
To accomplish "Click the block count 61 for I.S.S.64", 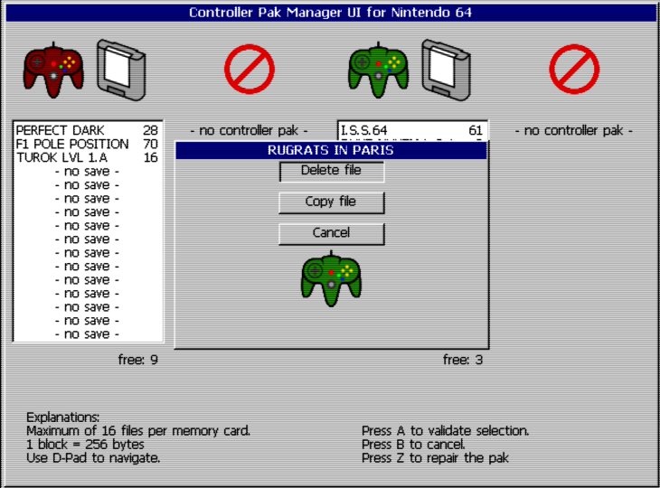I will click(x=476, y=130).
